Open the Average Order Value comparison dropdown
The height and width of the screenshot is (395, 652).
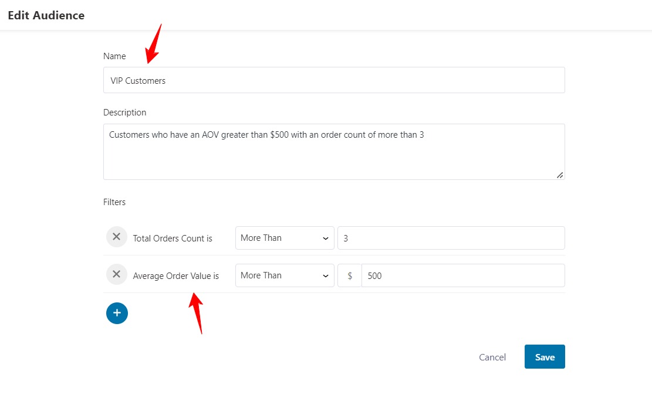point(285,275)
